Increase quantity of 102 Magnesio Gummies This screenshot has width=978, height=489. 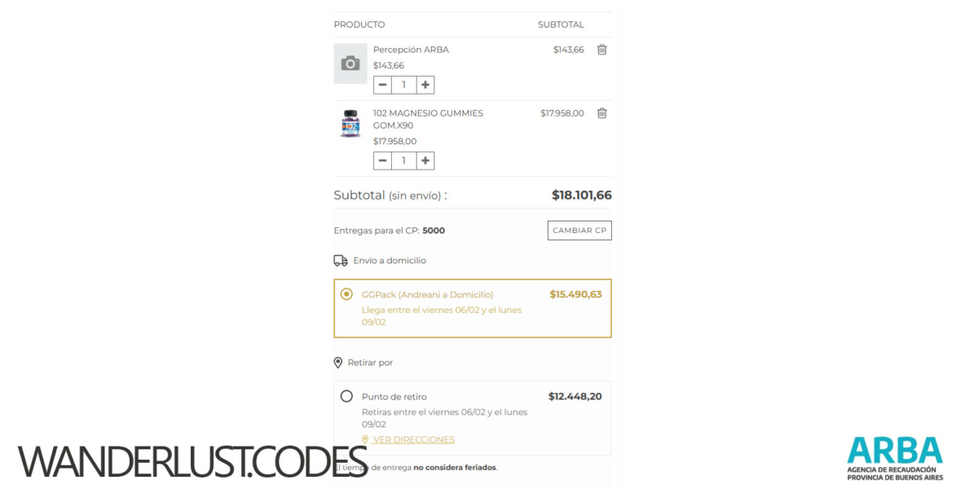pyautogui.click(x=425, y=160)
